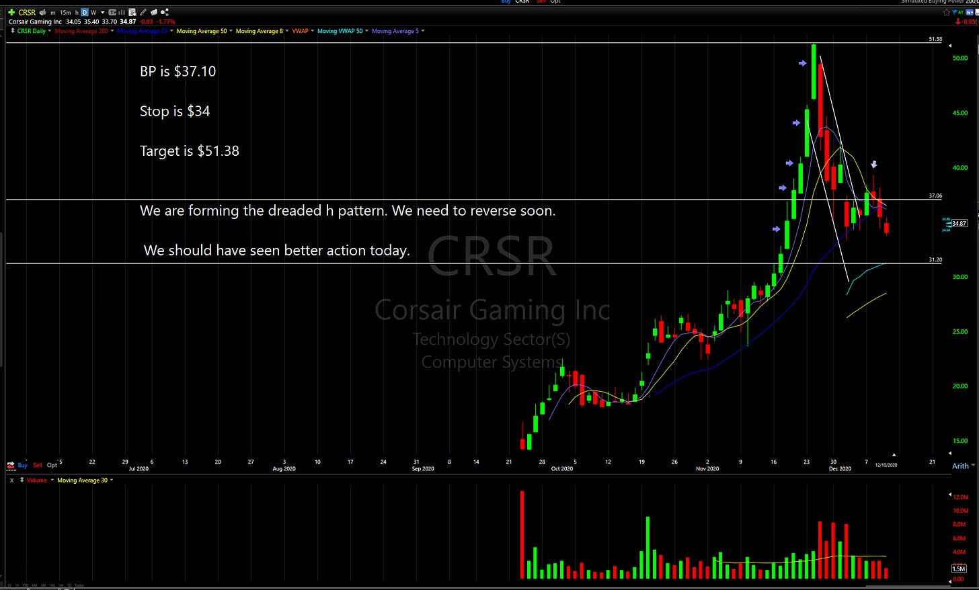The image size is (979, 590).
Task: Open the Volume indicator dropdown
Action: (x=52, y=480)
